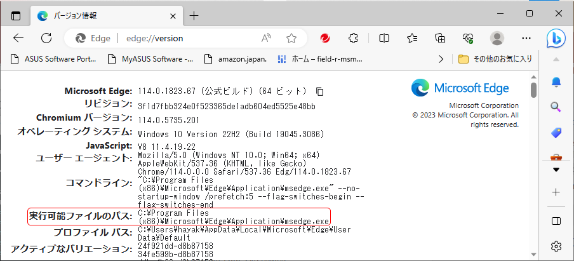Refresh the edge://version page
The width and height of the screenshot is (574, 261).
coord(46,38)
